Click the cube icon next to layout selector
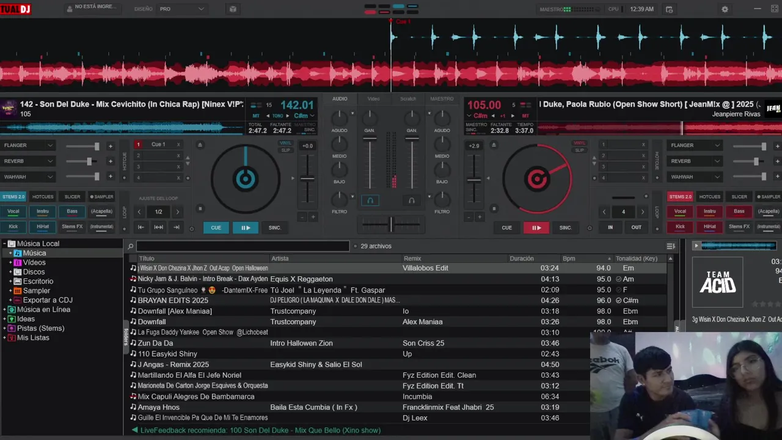The height and width of the screenshot is (440, 782). [x=233, y=9]
